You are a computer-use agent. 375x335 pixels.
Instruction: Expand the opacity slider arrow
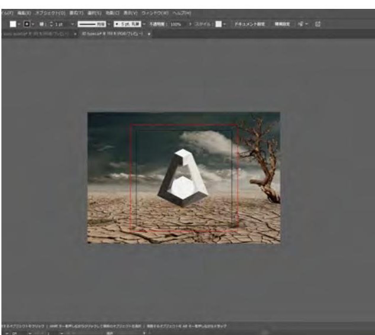point(190,24)
